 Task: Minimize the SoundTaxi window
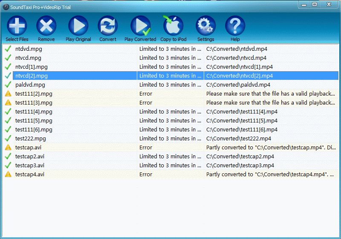[304, 4]
